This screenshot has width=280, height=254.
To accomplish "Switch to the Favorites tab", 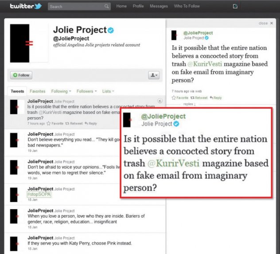I will click(37, 91).
